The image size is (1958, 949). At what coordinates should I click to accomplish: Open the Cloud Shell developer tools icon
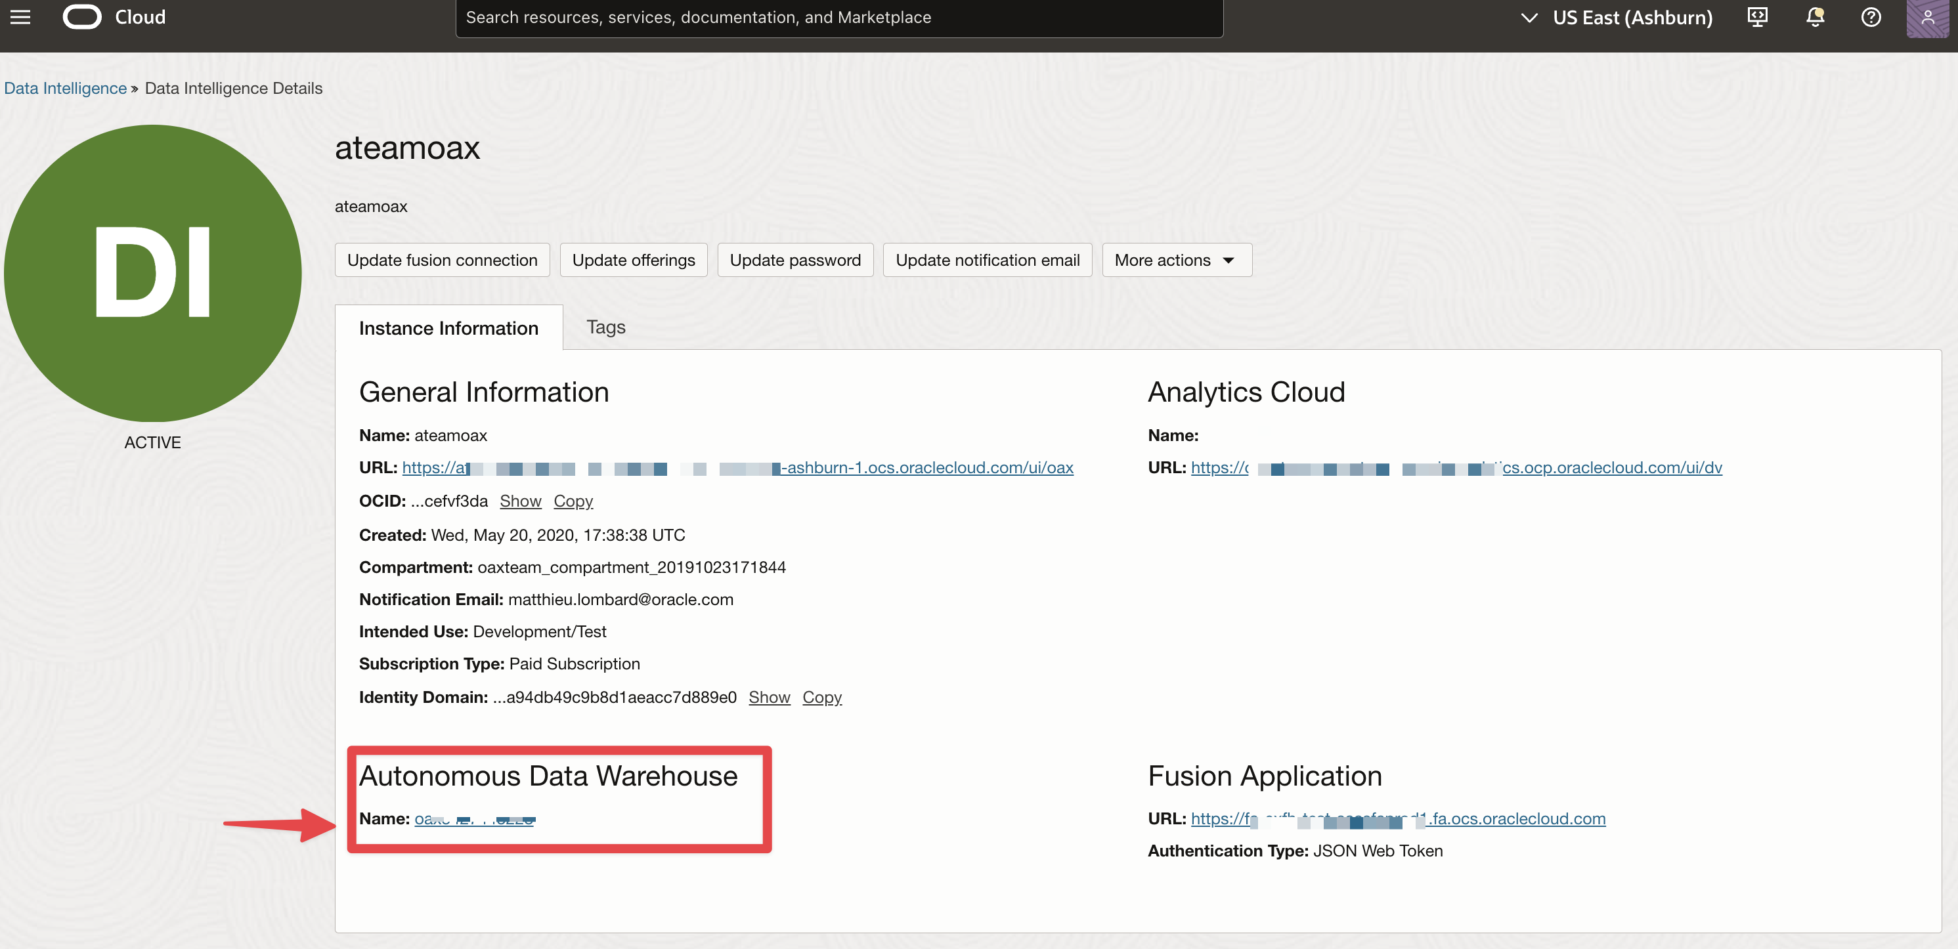coord(1757,16)
